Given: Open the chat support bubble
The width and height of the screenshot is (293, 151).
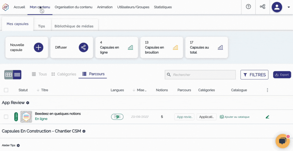Looking at the screenshot, I should (282, 141).
